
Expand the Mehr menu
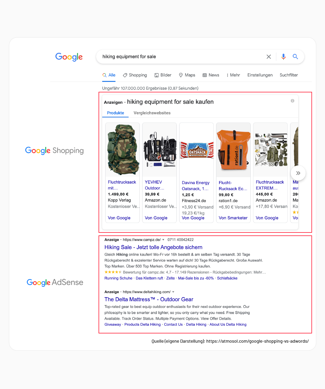233,75
